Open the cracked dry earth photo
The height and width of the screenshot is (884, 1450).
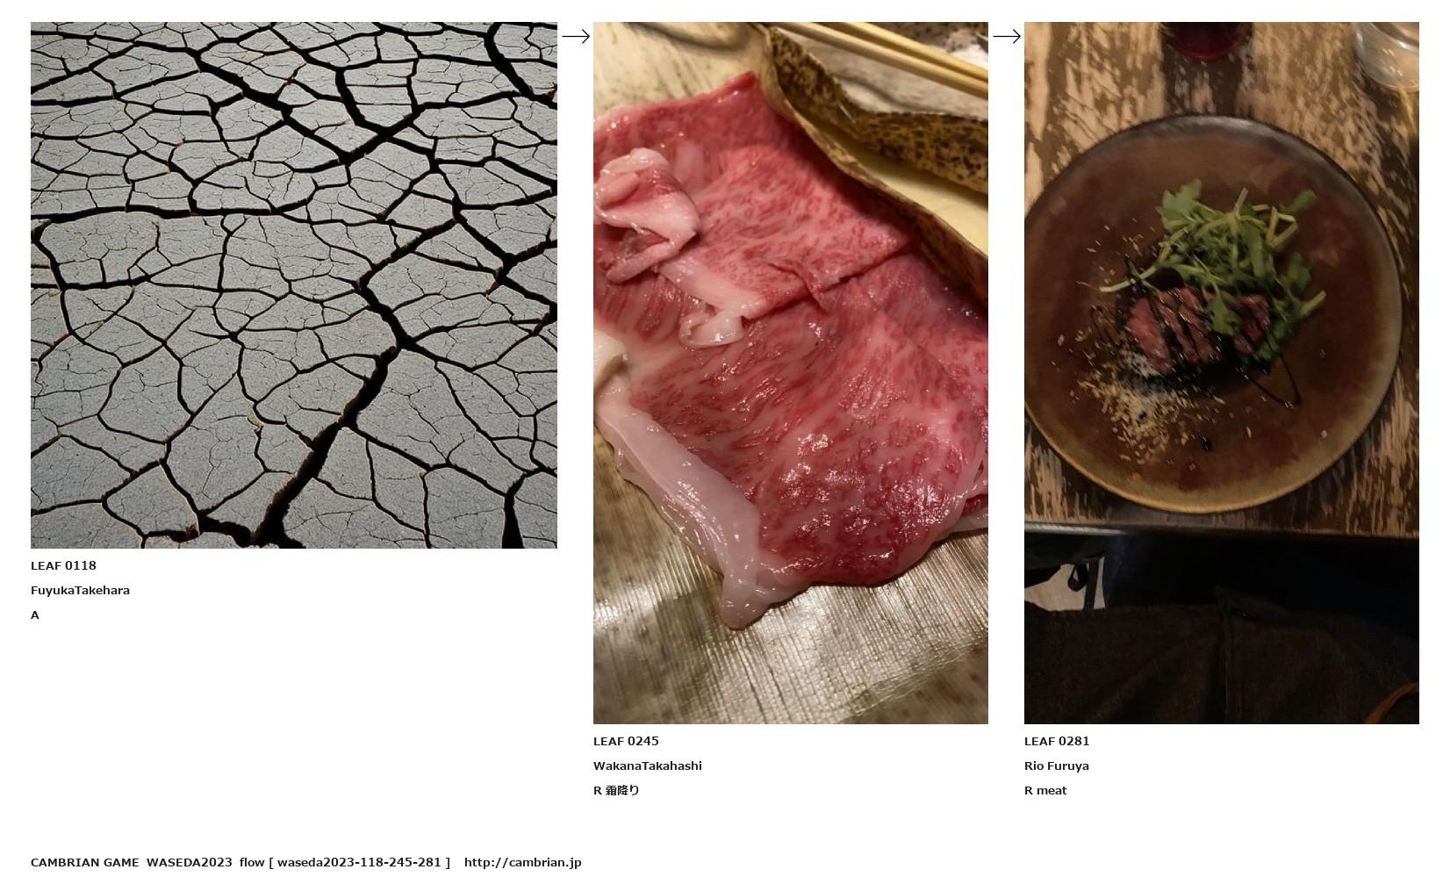(x=294, y=285)
